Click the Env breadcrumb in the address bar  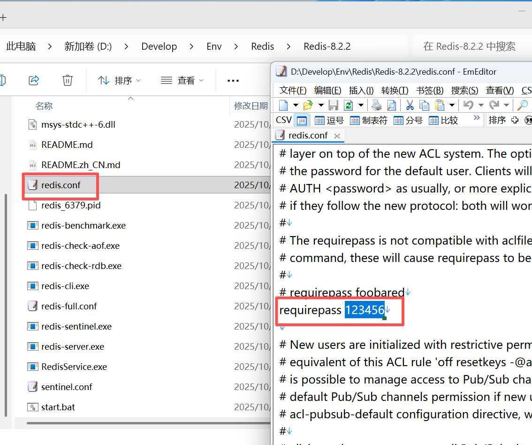(214, 46)
